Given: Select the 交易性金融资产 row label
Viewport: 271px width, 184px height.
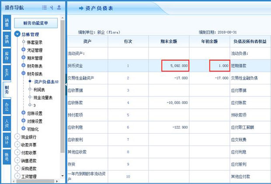Looking at the screenshot, I should pos(81,78).
